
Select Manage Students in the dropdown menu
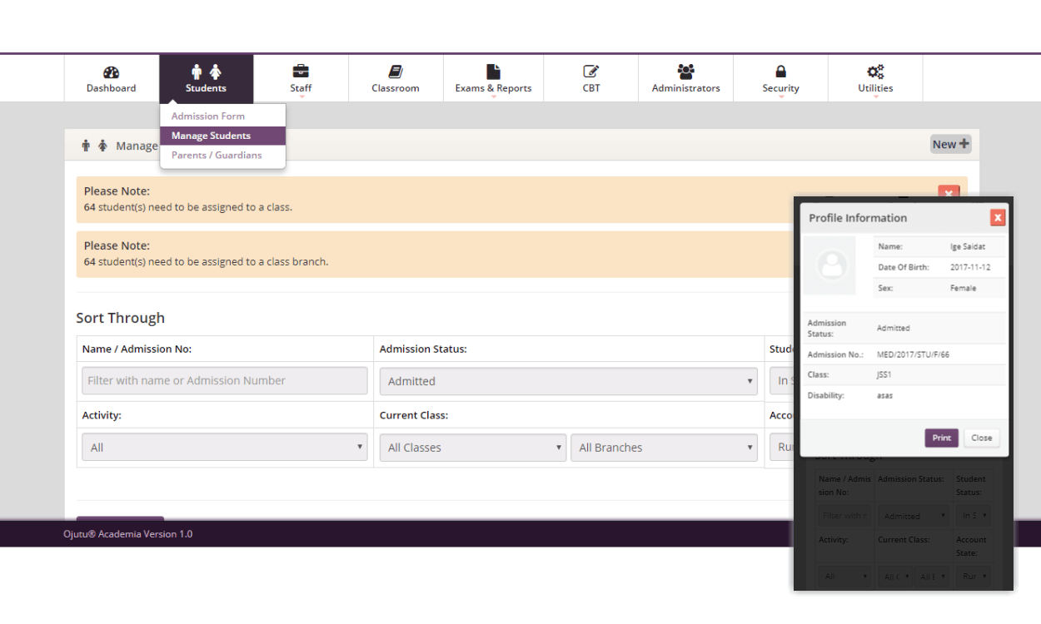click(222, 136)
